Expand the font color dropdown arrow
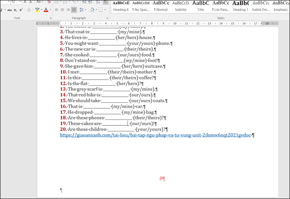This screenshot has width=290, height=199. pos(50,10)
